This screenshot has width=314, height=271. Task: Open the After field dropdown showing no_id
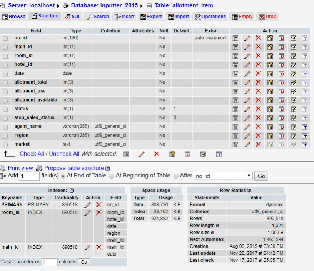click(x=223, y=176)
